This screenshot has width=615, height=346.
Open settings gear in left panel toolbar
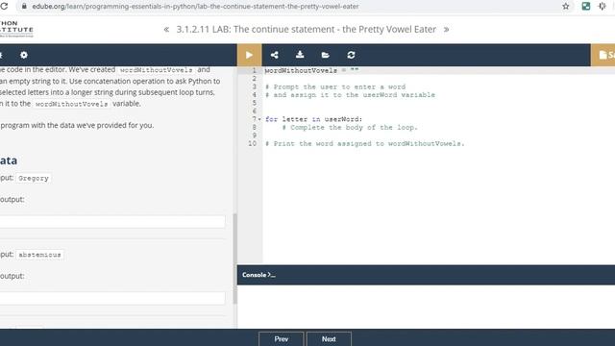click(24, 55)
